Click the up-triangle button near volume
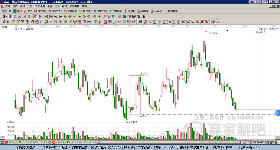 click(2, 138)
